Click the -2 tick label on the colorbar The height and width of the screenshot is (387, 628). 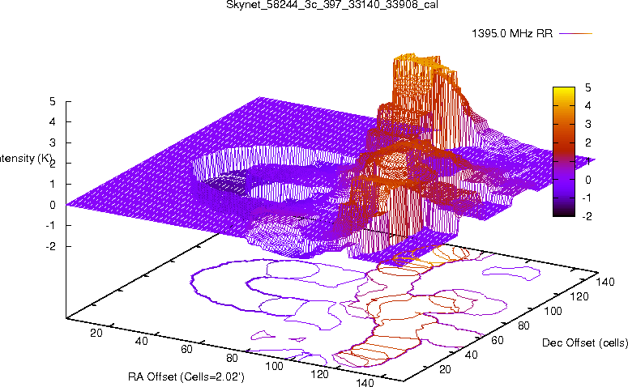point(586,216)
